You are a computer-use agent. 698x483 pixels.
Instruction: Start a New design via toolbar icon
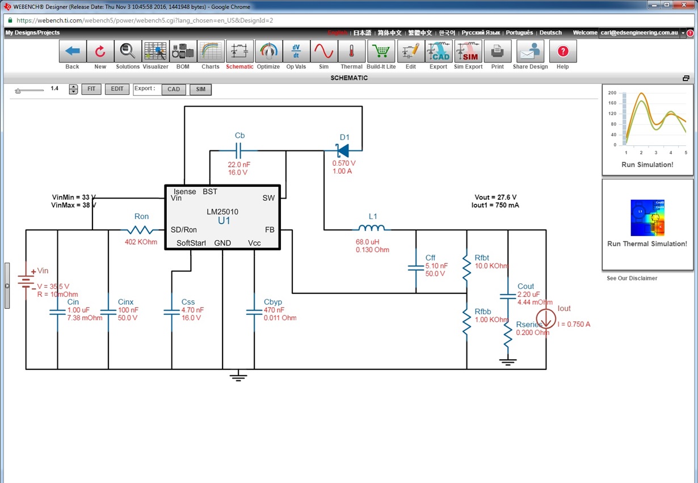coord(100,52)
